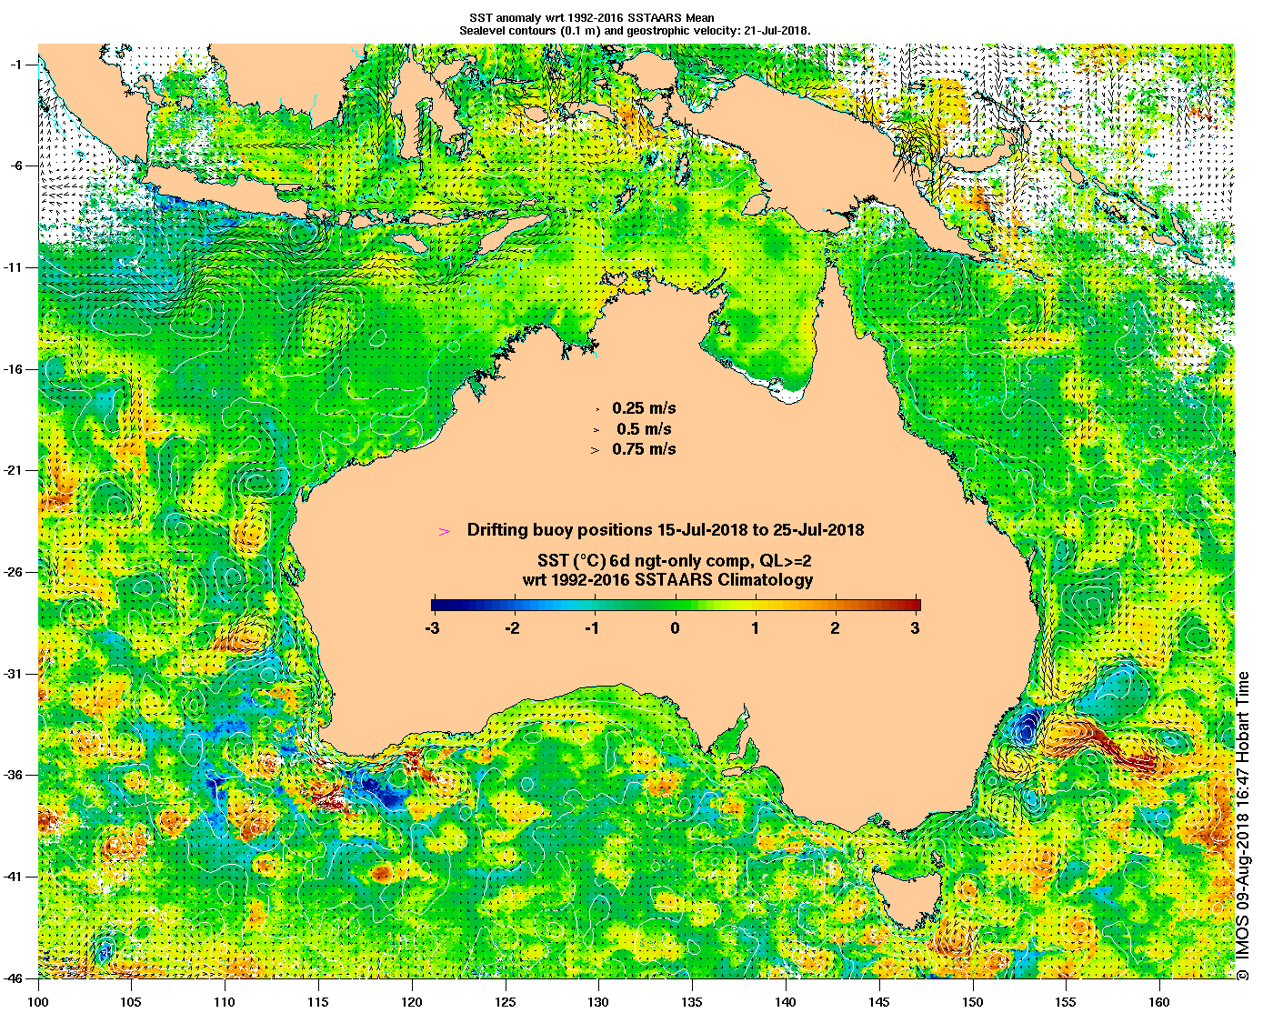Image resolution: width=1273 pixels, height=1023 pixels.
Task: Click longitude axis label '115'
Action: (x=318, y=1002)
